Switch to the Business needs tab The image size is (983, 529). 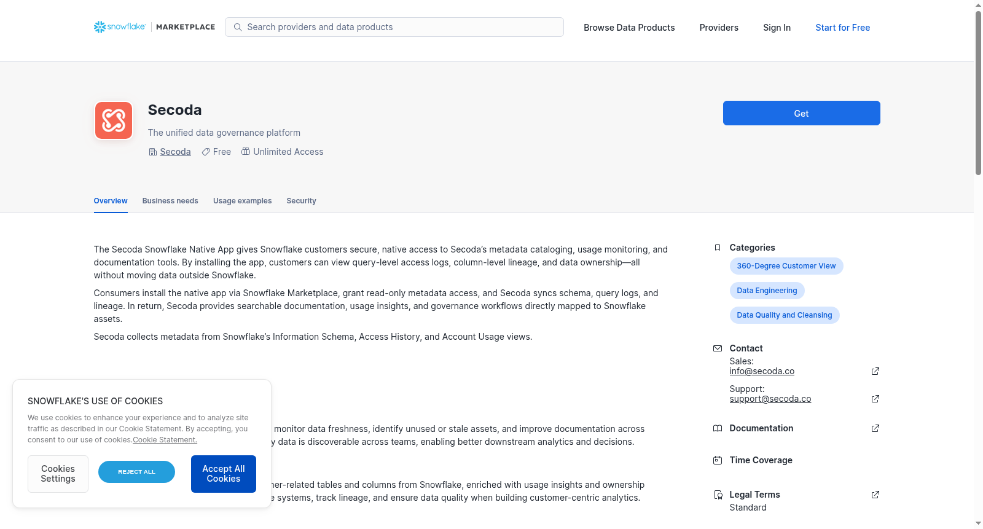click(170, 201)
